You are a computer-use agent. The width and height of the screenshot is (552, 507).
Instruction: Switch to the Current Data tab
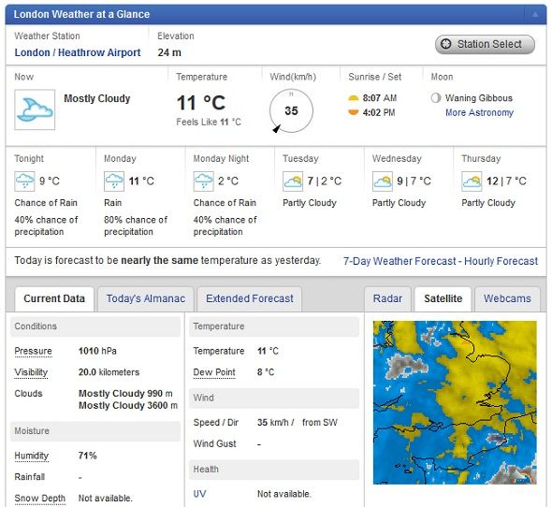[54, 299]
